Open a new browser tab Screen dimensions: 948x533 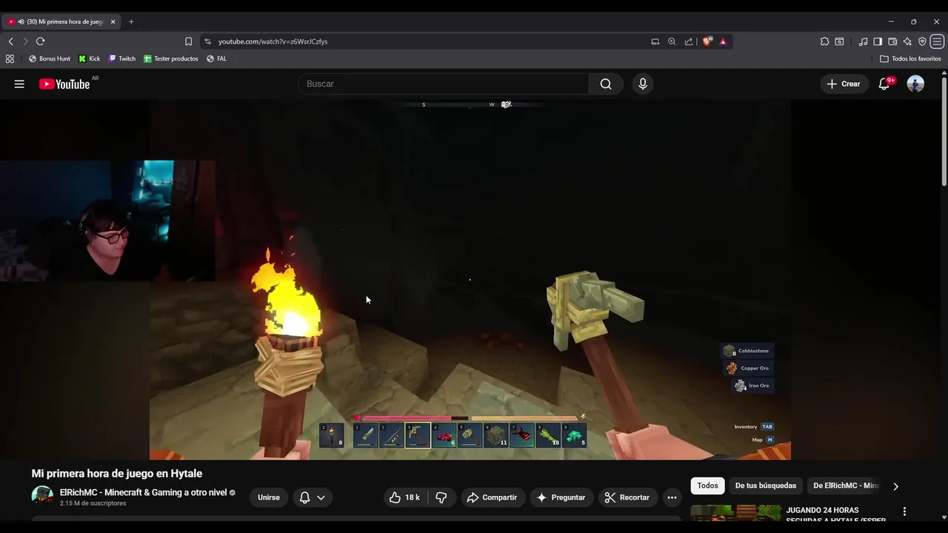click(x=131, y=21)
